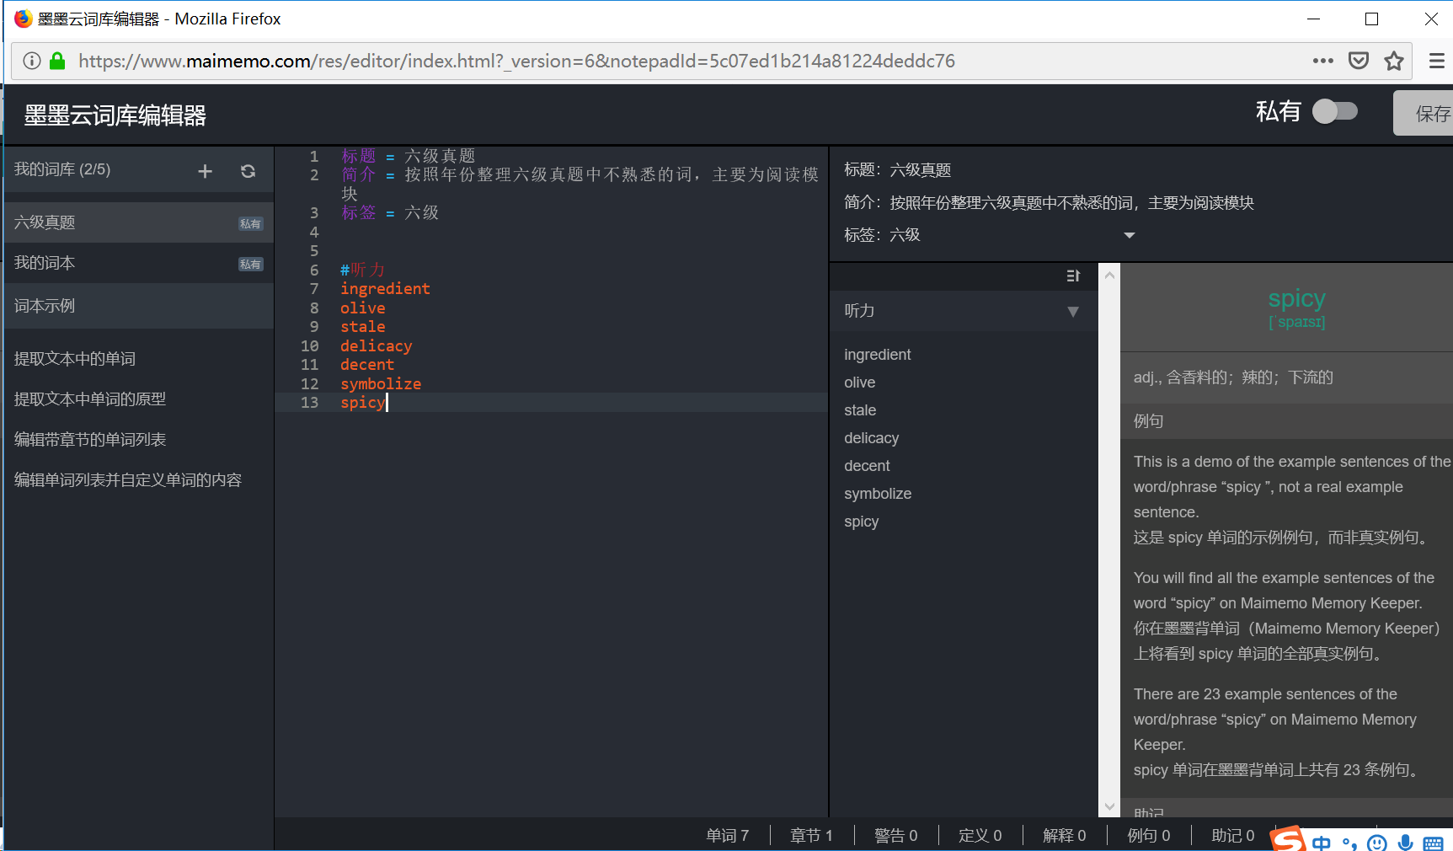This screenshot has width=1453, height=851.
Task: Click the 标题 line in the editor
Action: click(408, 156)
